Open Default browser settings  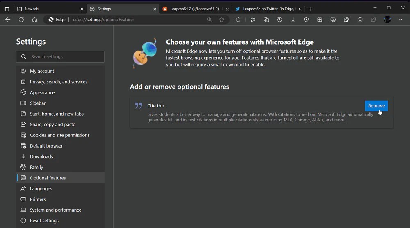coord(60,145)
